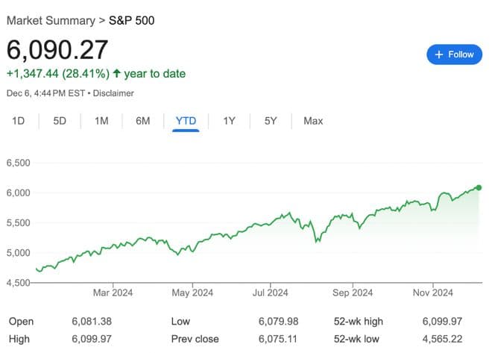The height and width of the screenshot is (353, 492).
Task: Click the Sep 2024 axis label
Action: click(353, 293)
